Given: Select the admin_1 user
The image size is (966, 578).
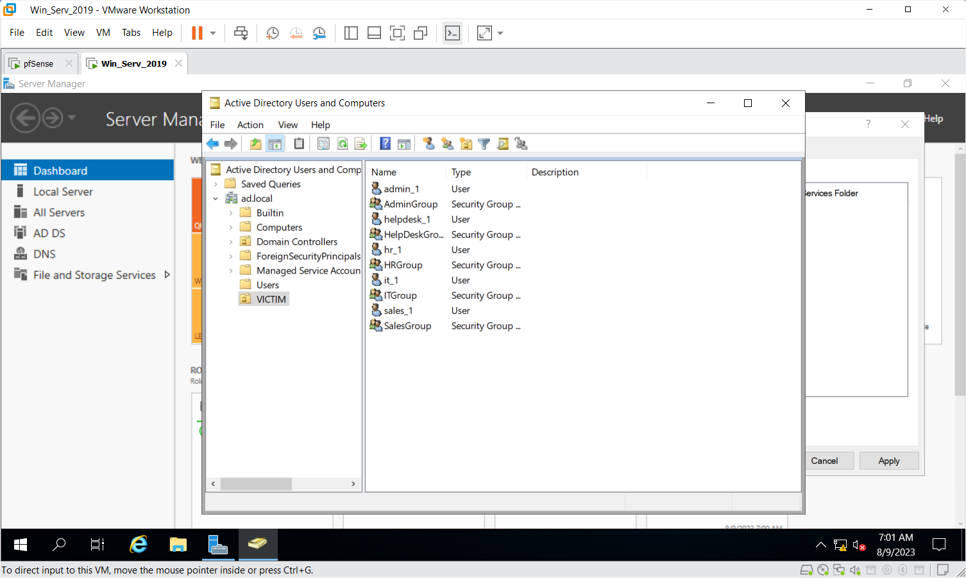Looking at the screenshot, I should coord(395,189).
